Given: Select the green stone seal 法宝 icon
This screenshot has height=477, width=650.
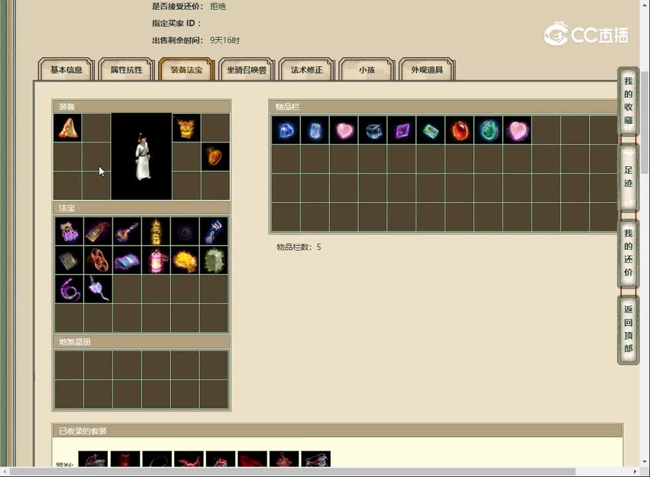Looking at the screenshot, I should [214, 260].
